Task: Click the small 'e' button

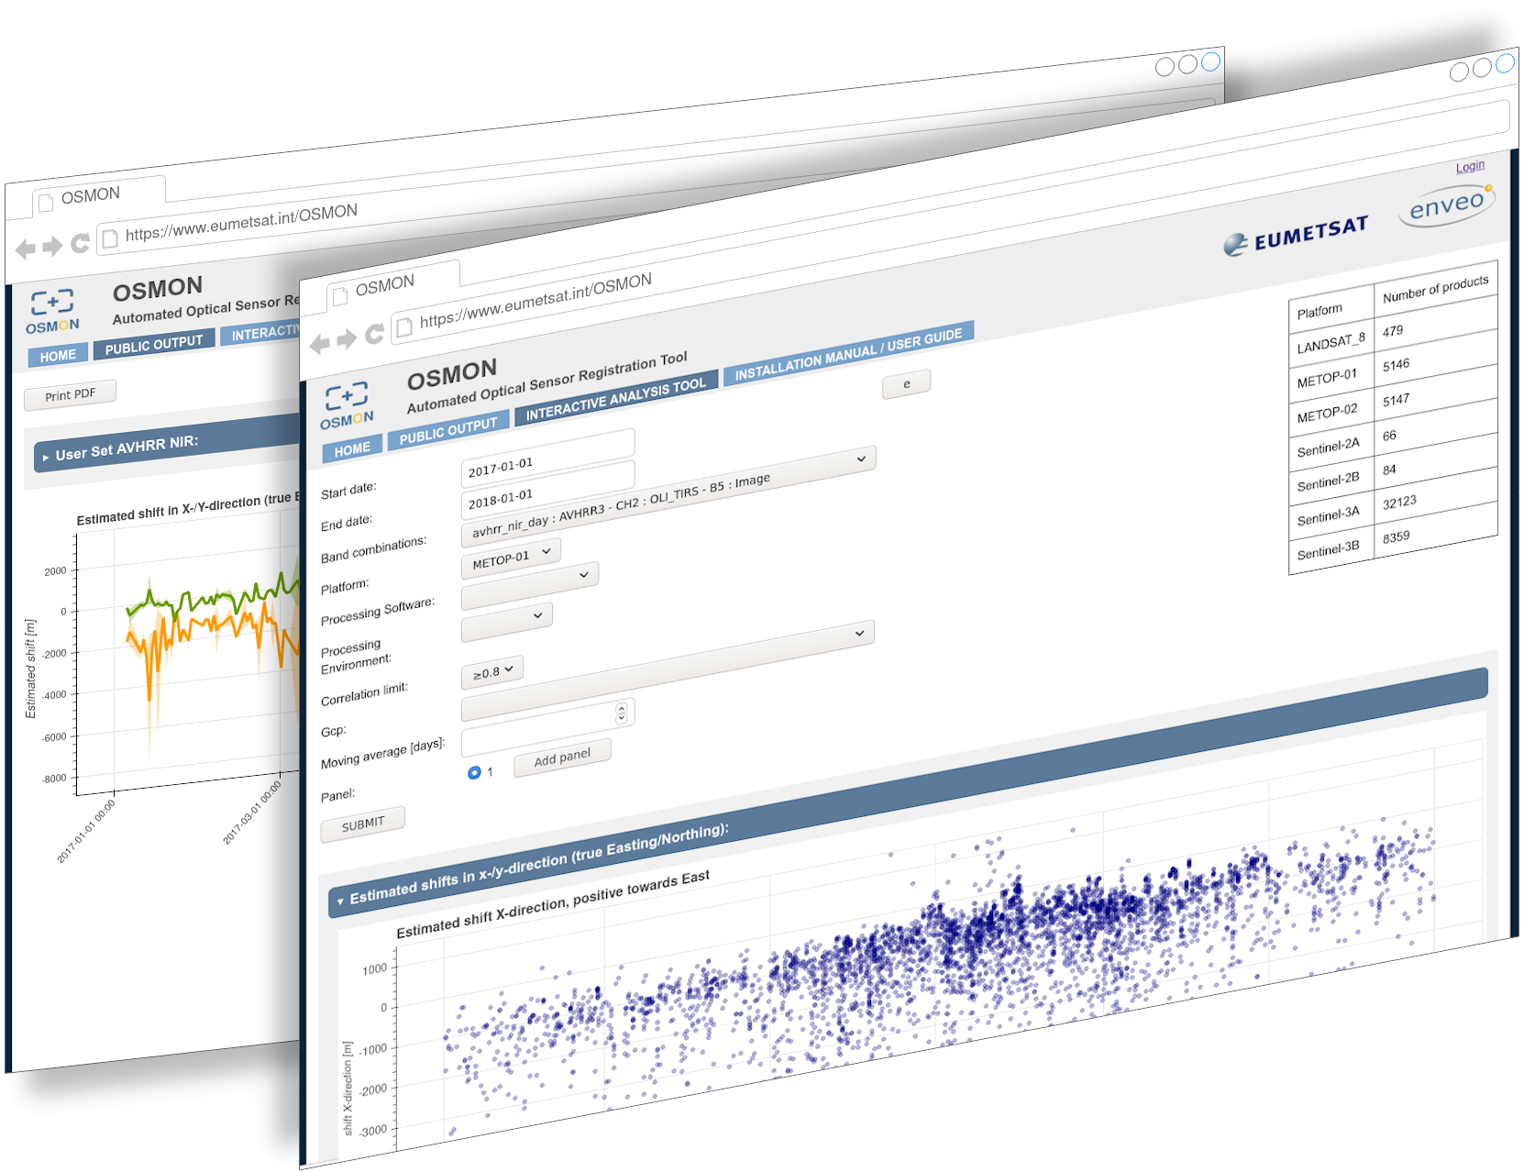Action: click(907, 384)
